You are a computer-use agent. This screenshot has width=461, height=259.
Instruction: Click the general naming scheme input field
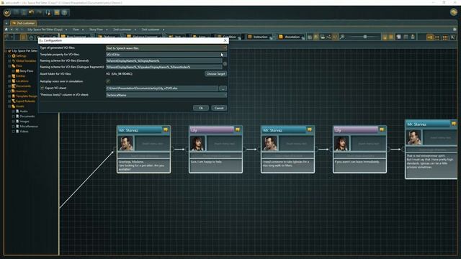tap(164, 60)
